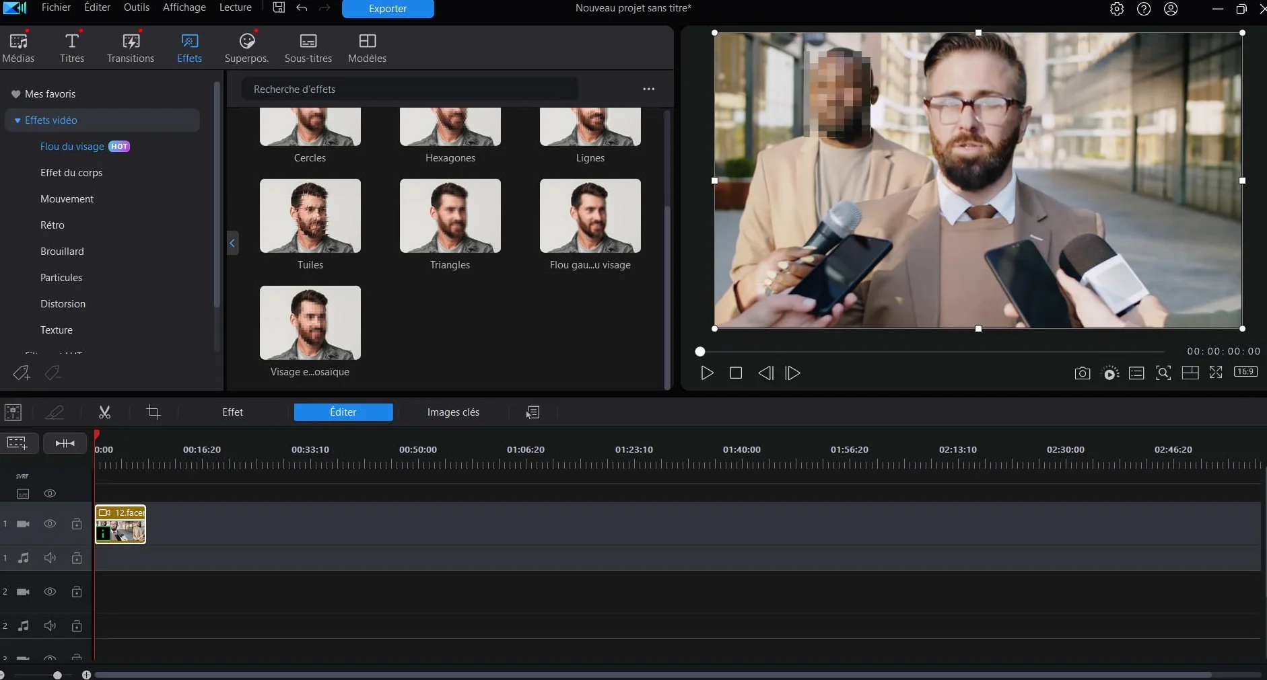1267x680 pixels.
Task: Select the crop tool icon
Action: 153,412
